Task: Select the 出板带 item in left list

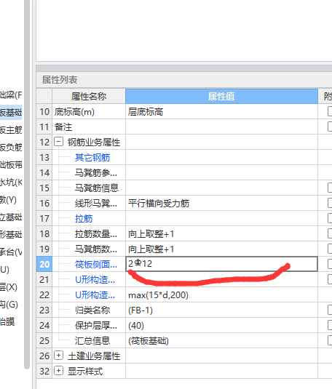Action: [11, 165]
